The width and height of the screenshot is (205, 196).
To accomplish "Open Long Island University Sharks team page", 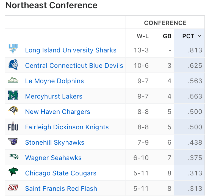I will pyautogui.click(x=71, y=50).
